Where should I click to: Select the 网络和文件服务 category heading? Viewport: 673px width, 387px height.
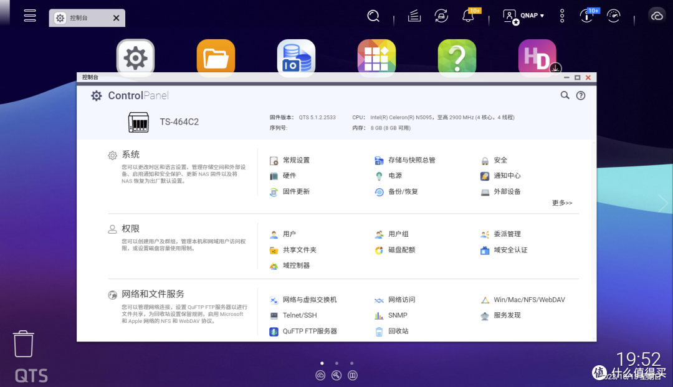(x=153, y=294)
